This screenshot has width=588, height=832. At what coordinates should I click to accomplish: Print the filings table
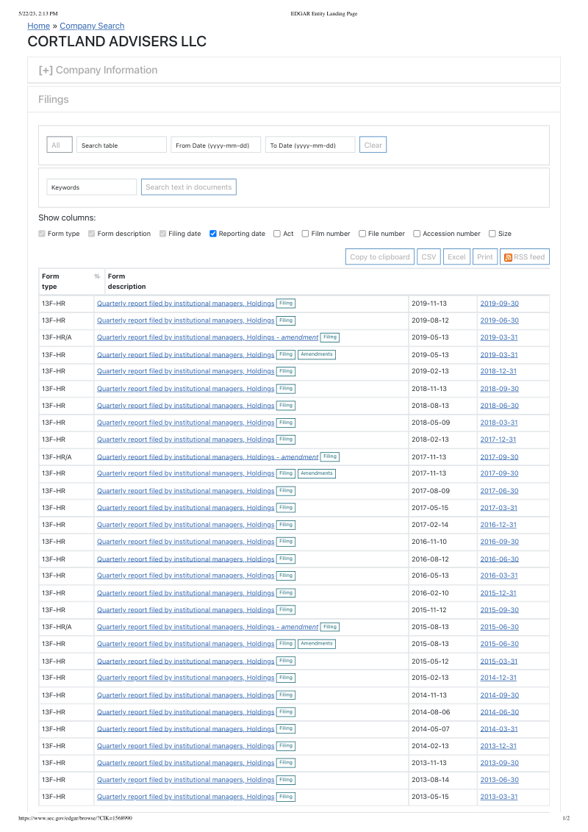[485, 257]
